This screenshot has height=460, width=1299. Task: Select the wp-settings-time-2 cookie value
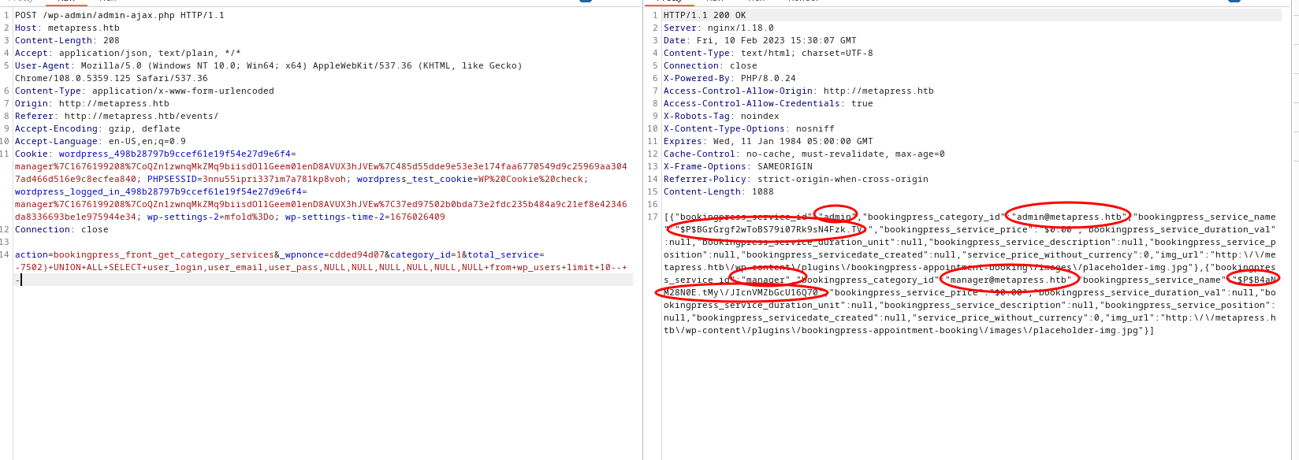(x=417, y=217)
